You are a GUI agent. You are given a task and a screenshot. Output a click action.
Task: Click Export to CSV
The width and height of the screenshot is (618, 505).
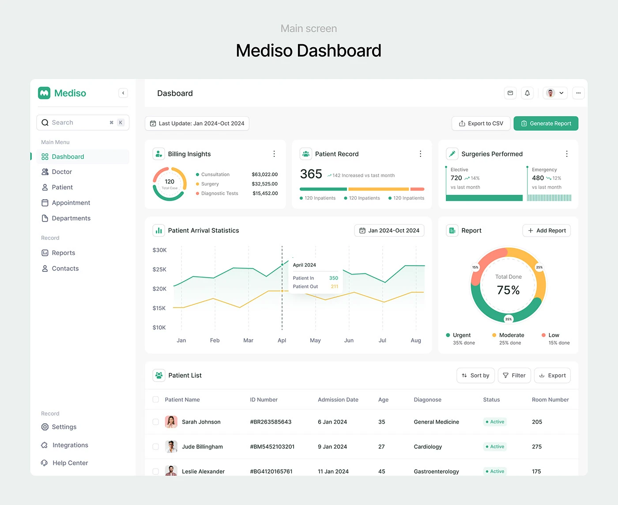[481, 123]
